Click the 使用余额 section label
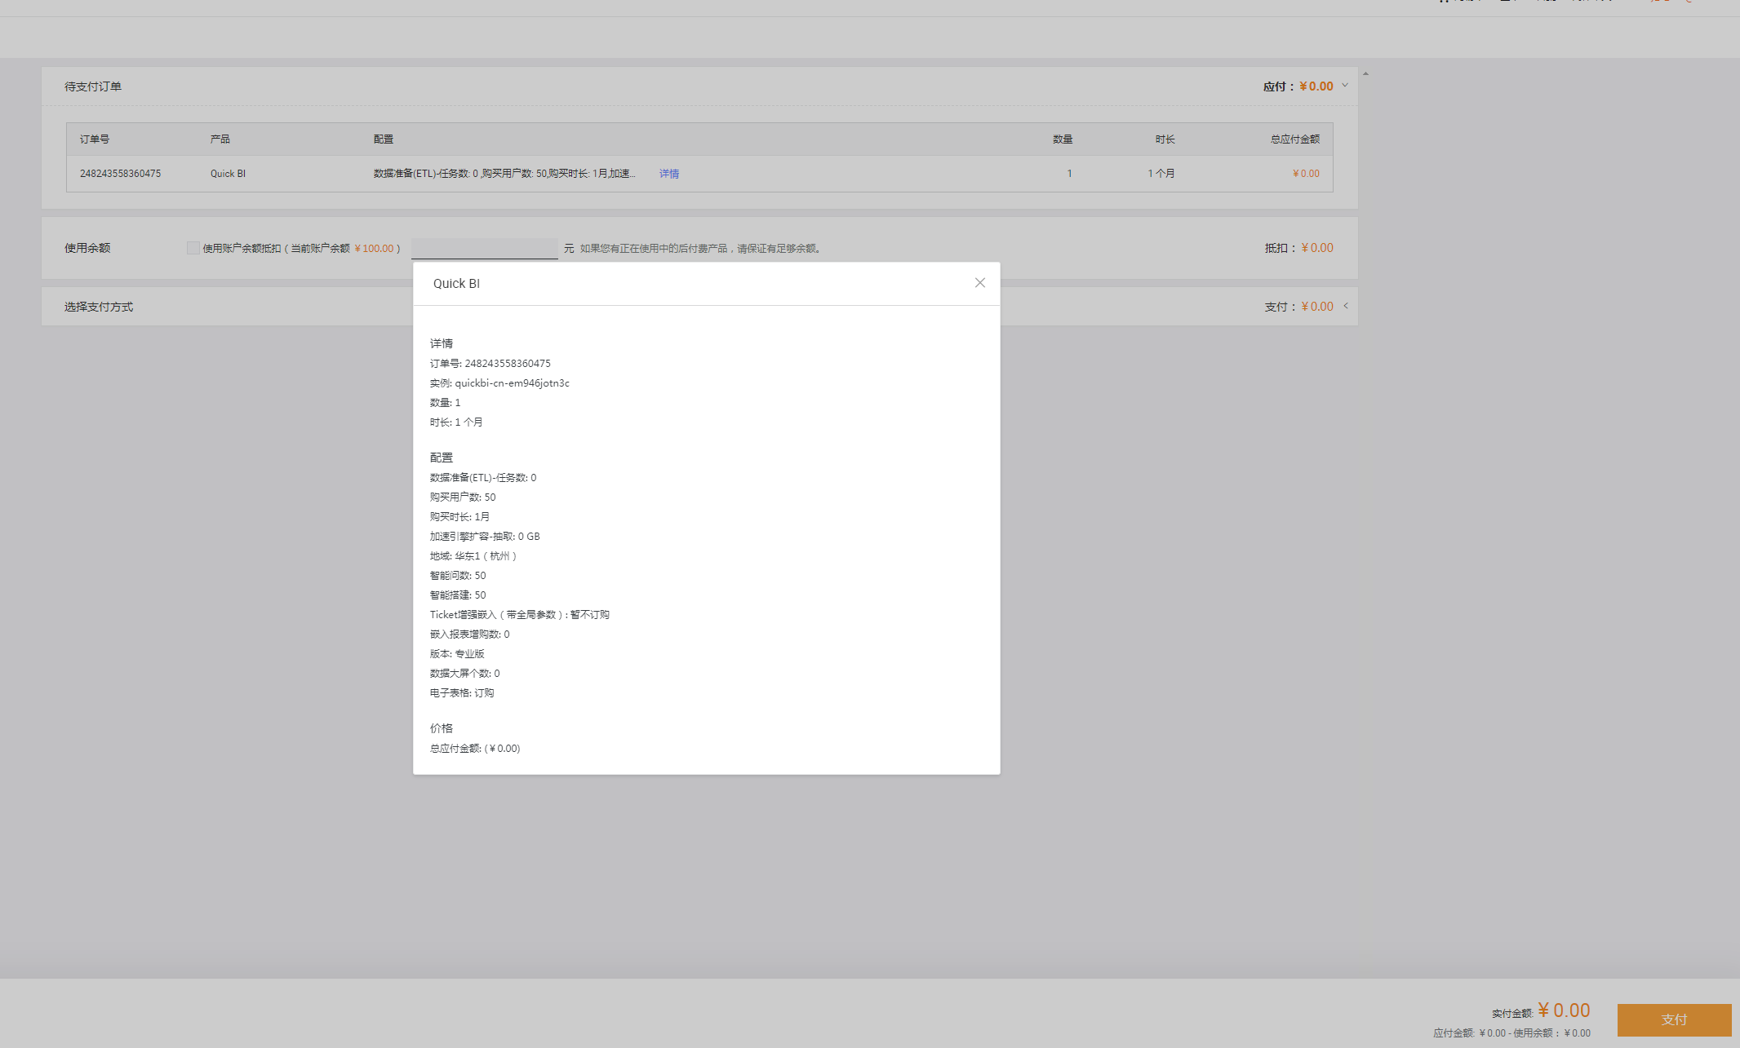 coord(87,248)
